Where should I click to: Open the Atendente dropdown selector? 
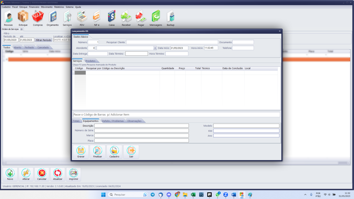coord(155,48)
